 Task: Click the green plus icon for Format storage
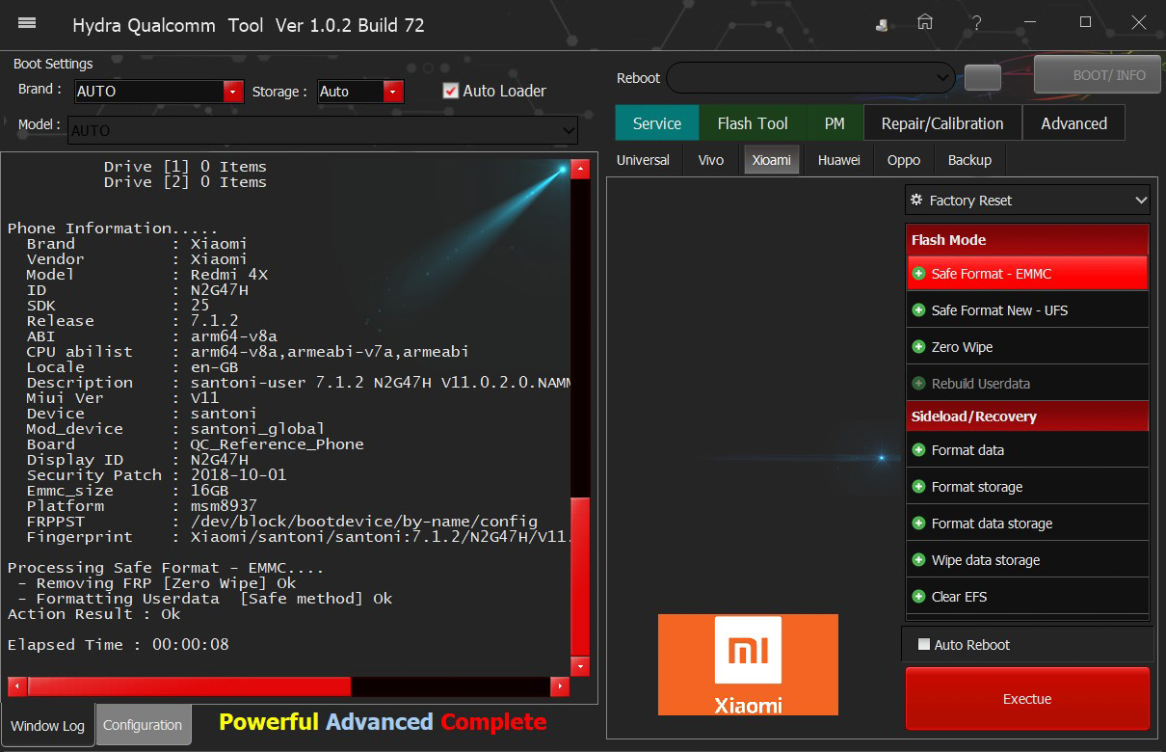tap(918, 487)
